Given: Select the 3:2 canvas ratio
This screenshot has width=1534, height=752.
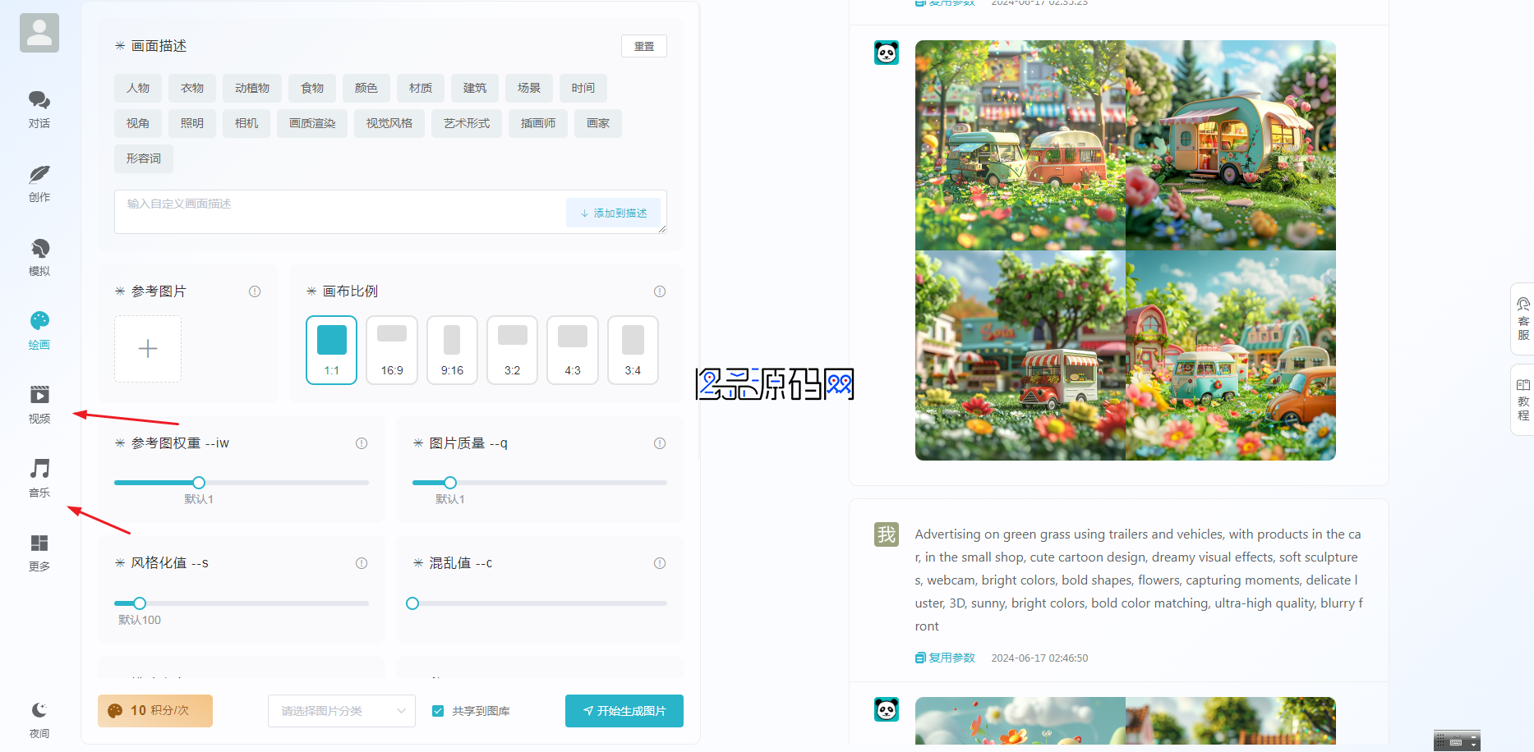Looking at the screenshot, I should click(x=513, y=350).
